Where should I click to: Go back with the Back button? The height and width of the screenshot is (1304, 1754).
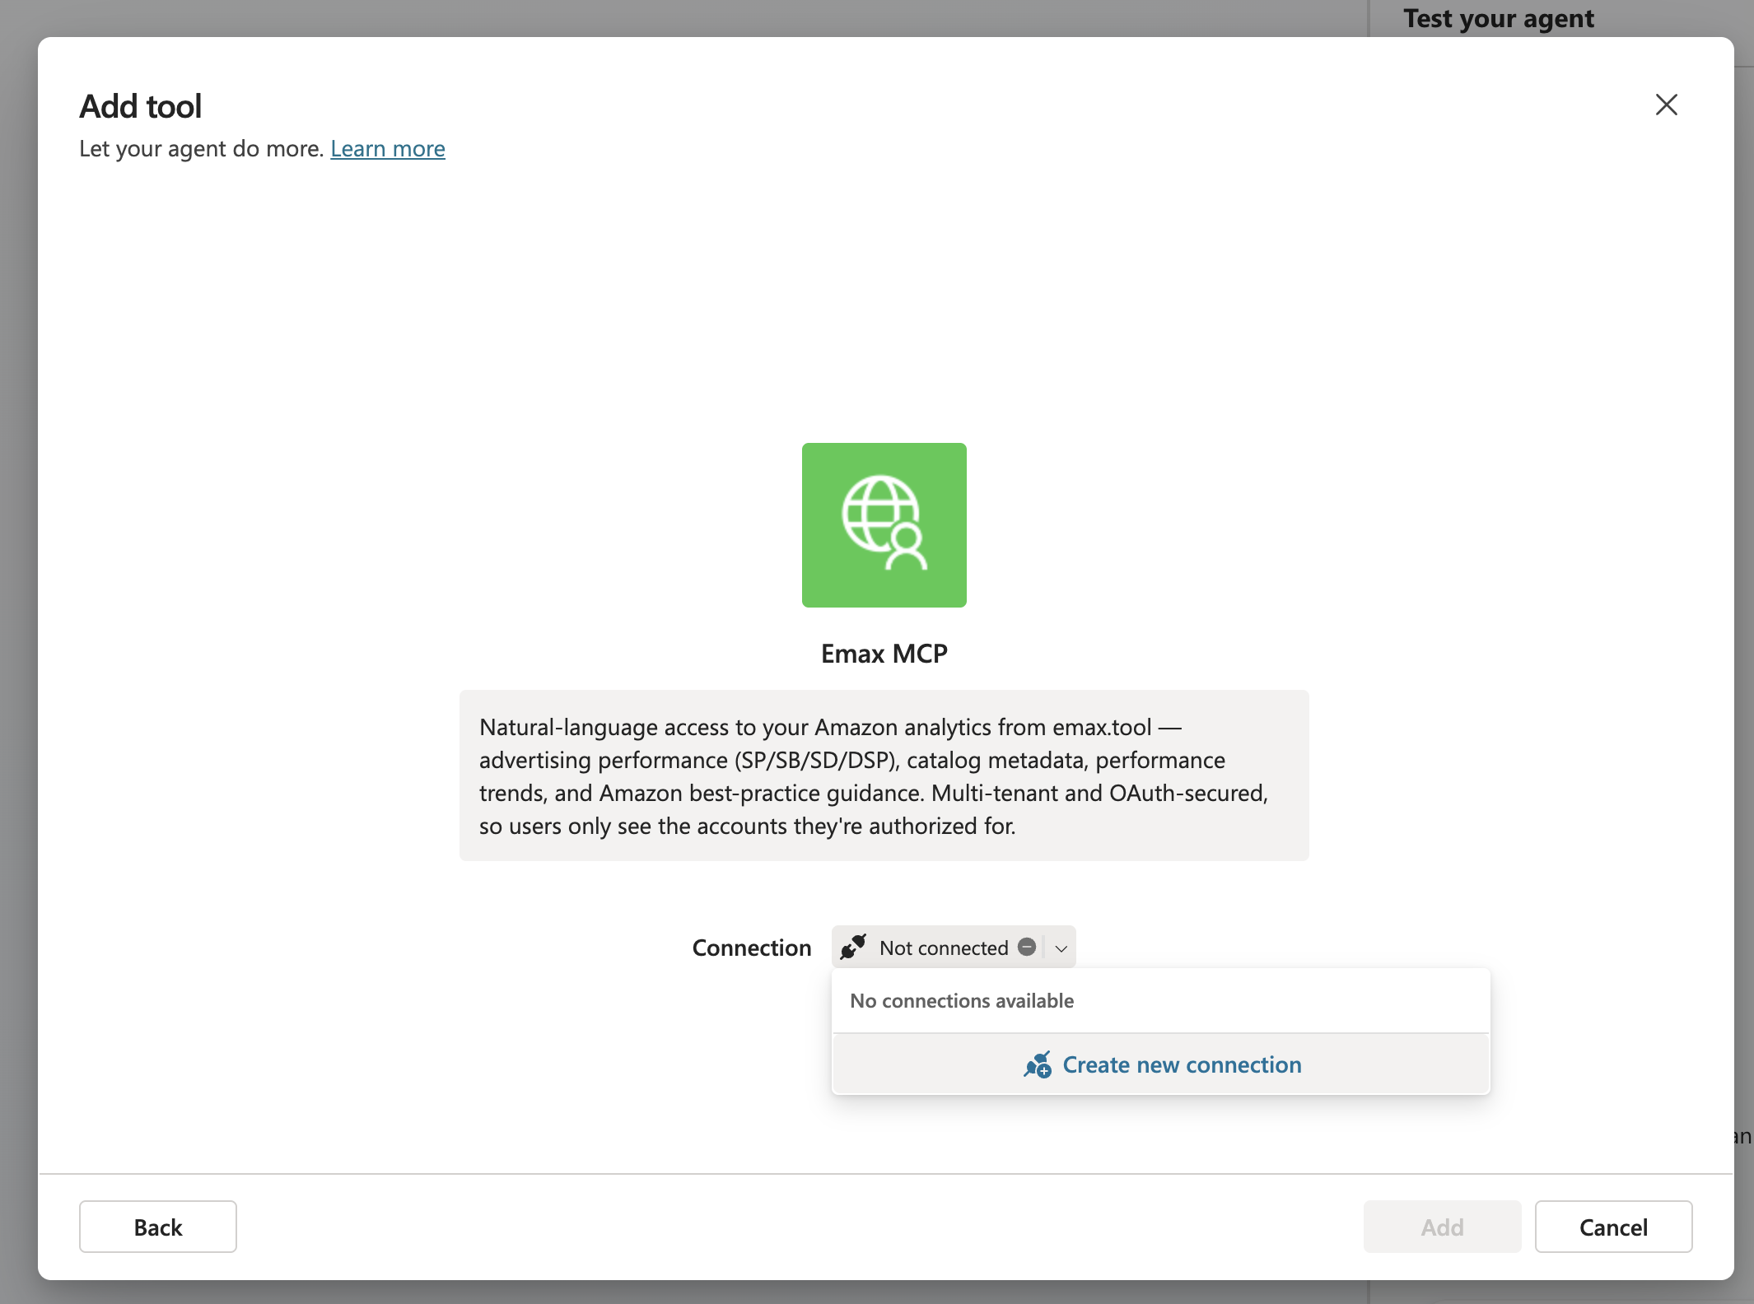[158, 1227]
